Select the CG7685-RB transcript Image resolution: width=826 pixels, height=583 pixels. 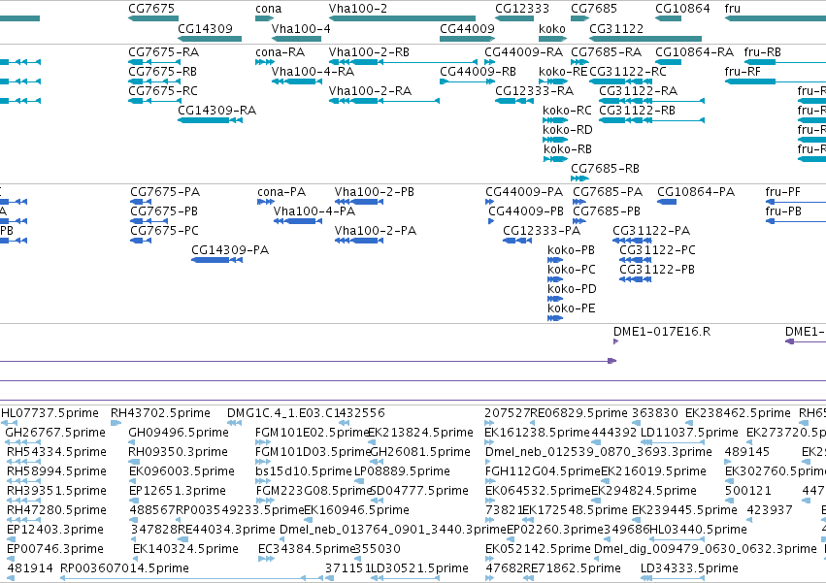tap(580, 178)
